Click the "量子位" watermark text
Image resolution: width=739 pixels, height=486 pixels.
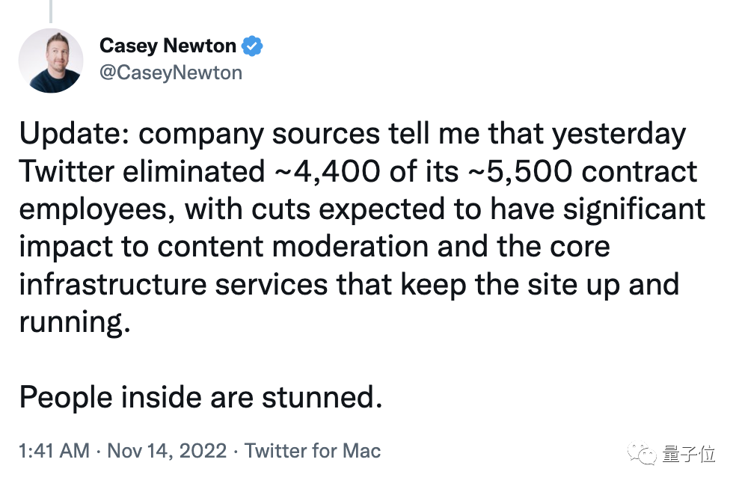click(x=688, y=453)
